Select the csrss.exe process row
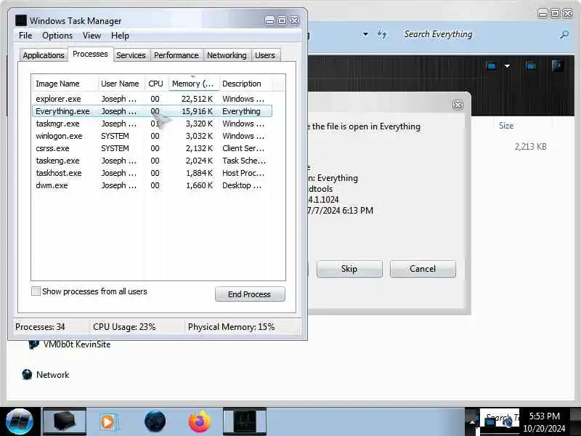Viewport: 581px width, 436px height. 152,148
